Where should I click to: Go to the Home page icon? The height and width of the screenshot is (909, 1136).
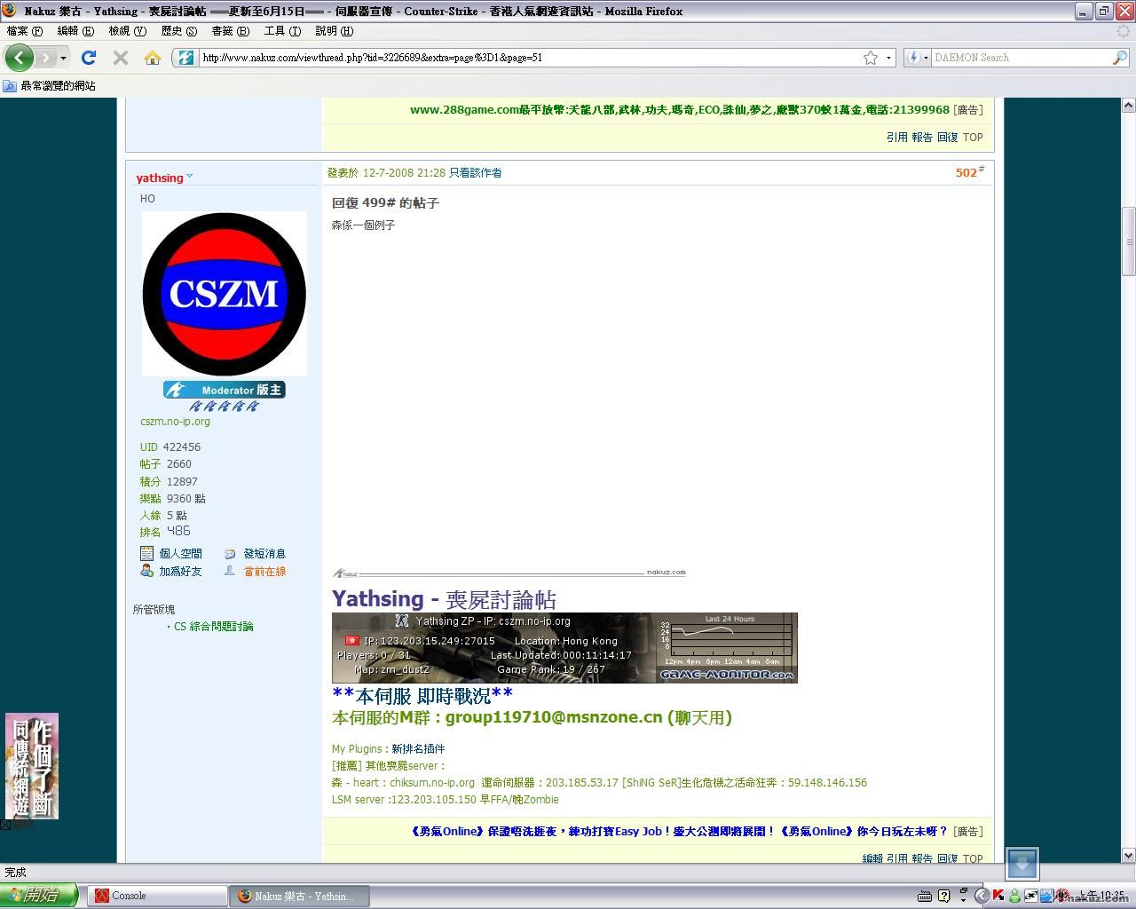tap(153, 58)
